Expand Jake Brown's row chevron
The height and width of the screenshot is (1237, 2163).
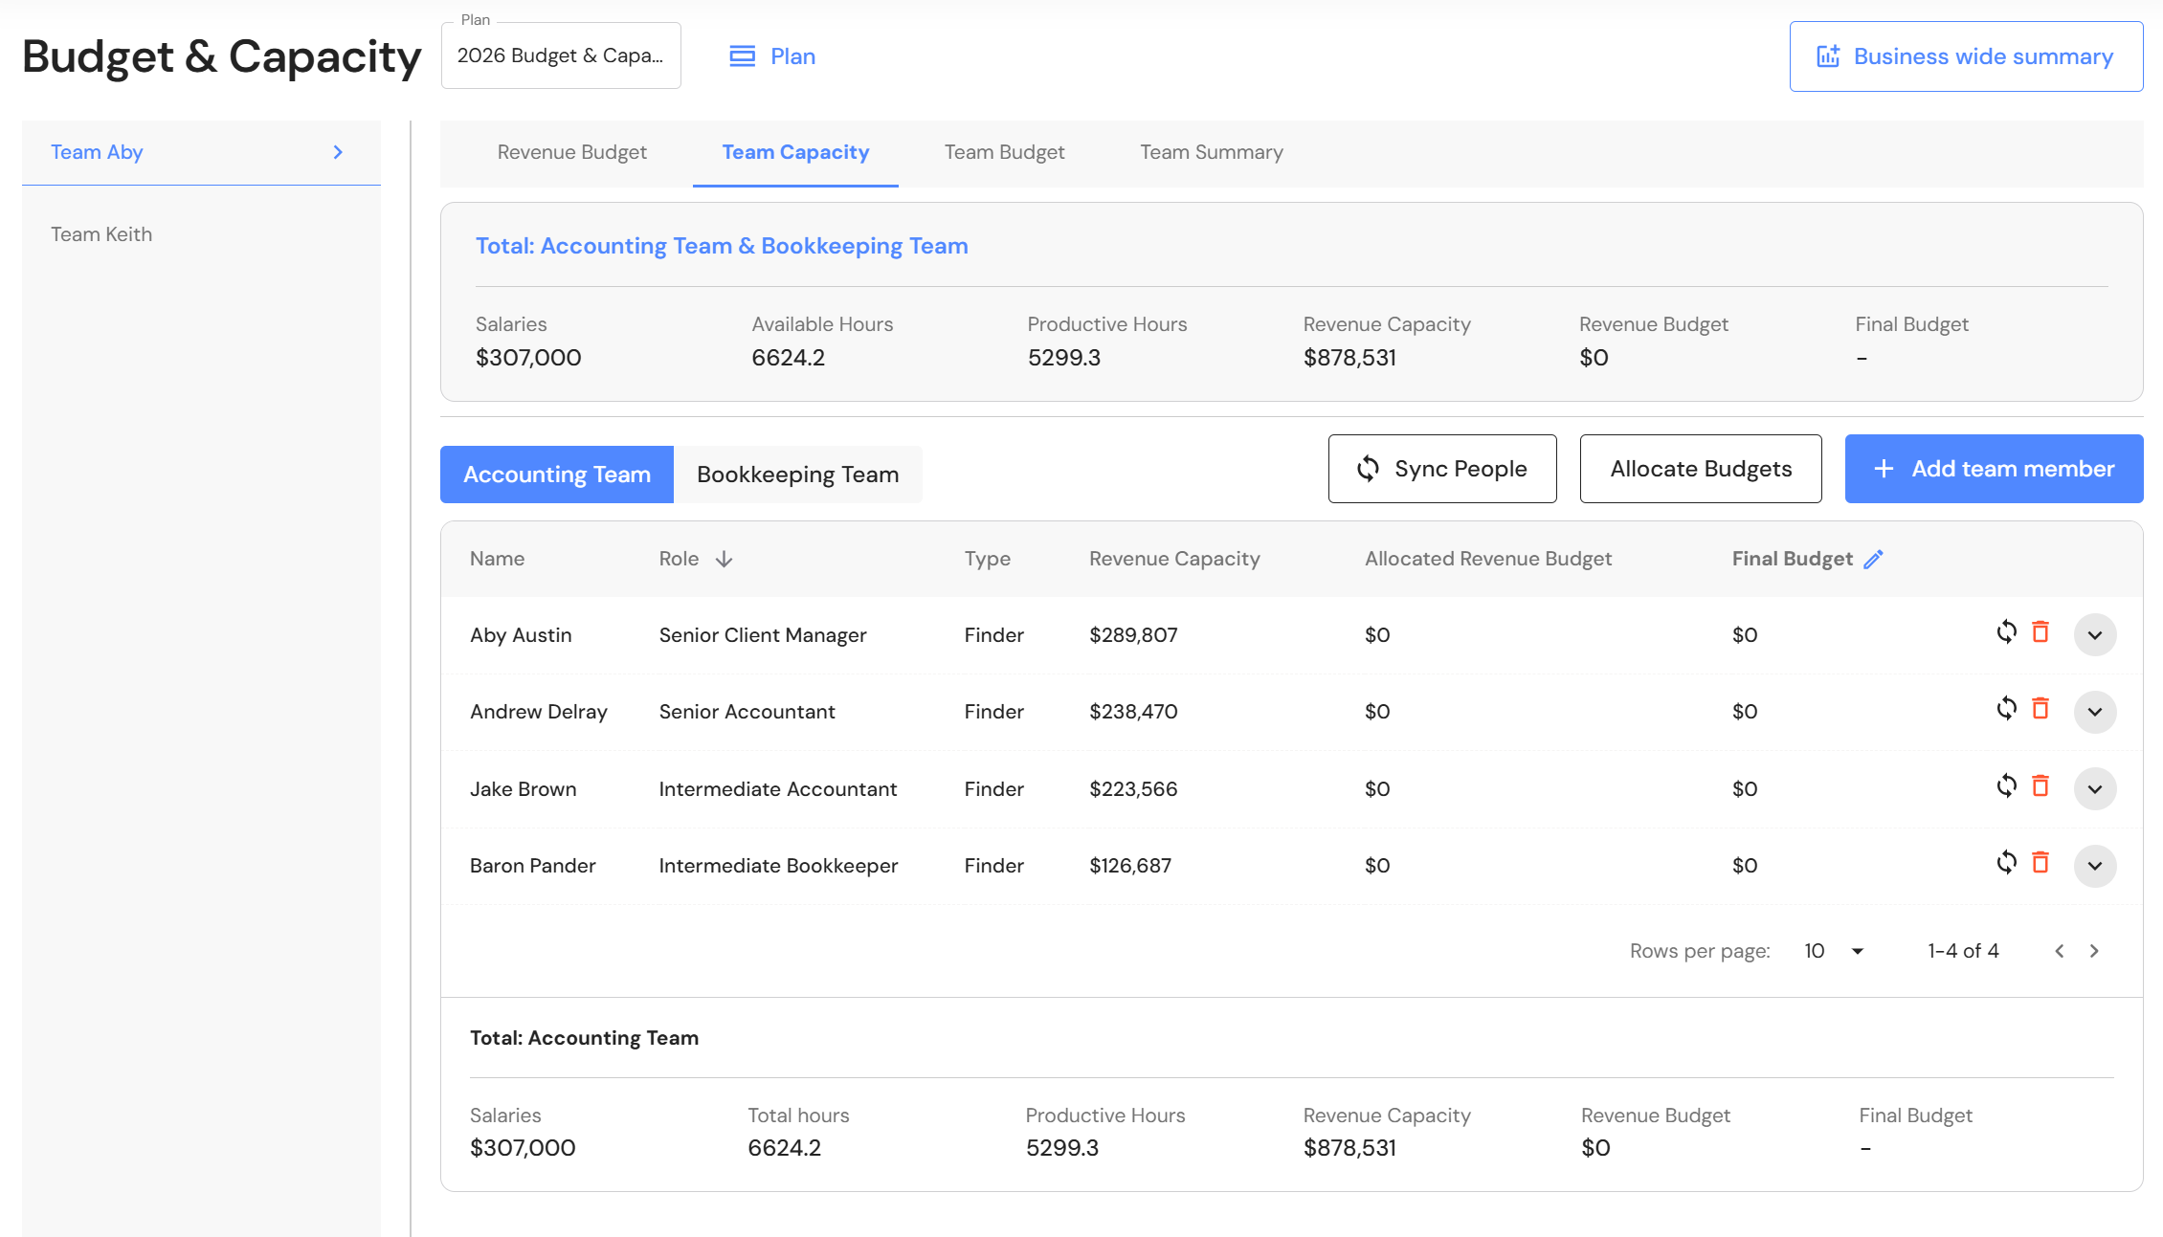[x=2094, y=789]
